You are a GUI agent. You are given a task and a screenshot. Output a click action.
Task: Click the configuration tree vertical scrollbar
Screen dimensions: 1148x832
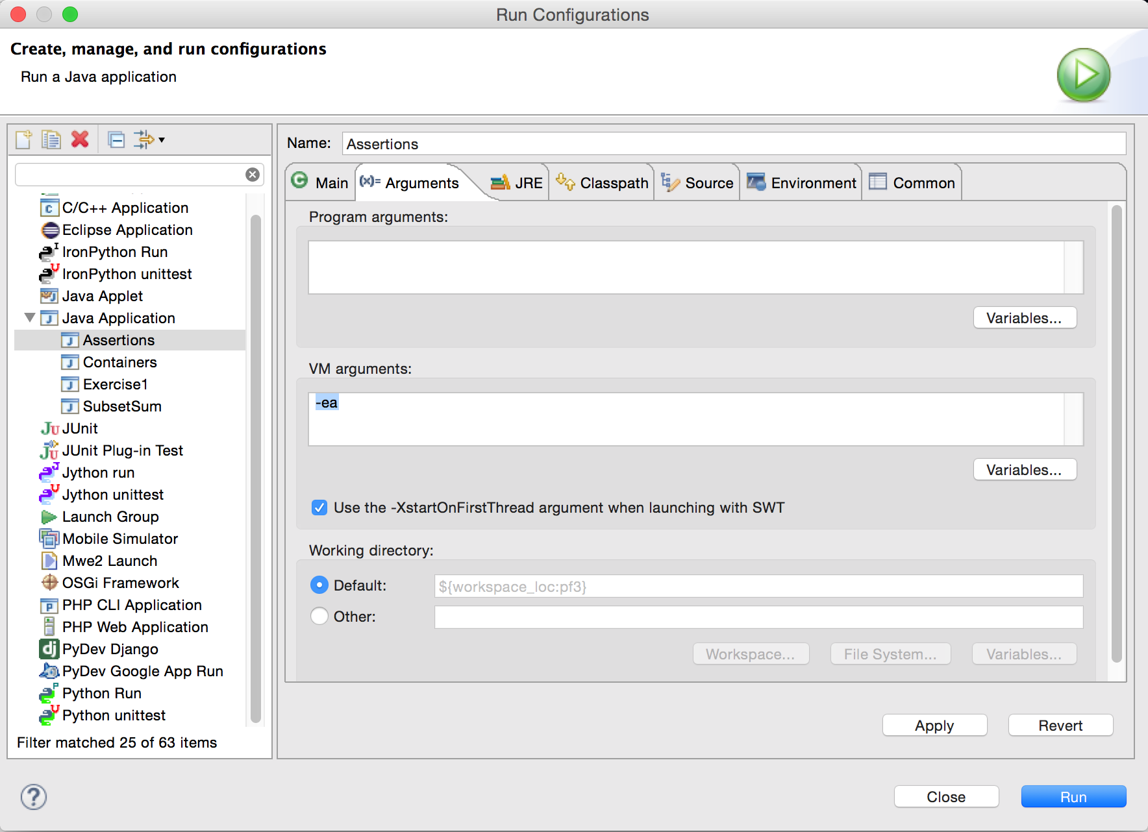click(x=256, y=467)
